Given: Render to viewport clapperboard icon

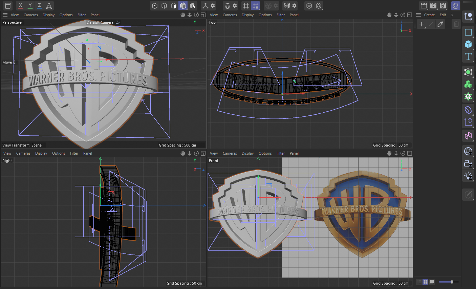Looking at the screenshot, I should coord(424,5).
